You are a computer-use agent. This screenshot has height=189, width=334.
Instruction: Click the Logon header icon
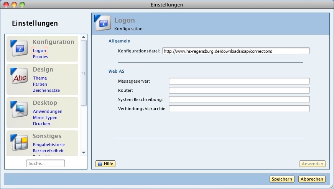click(x=103, y=23)
